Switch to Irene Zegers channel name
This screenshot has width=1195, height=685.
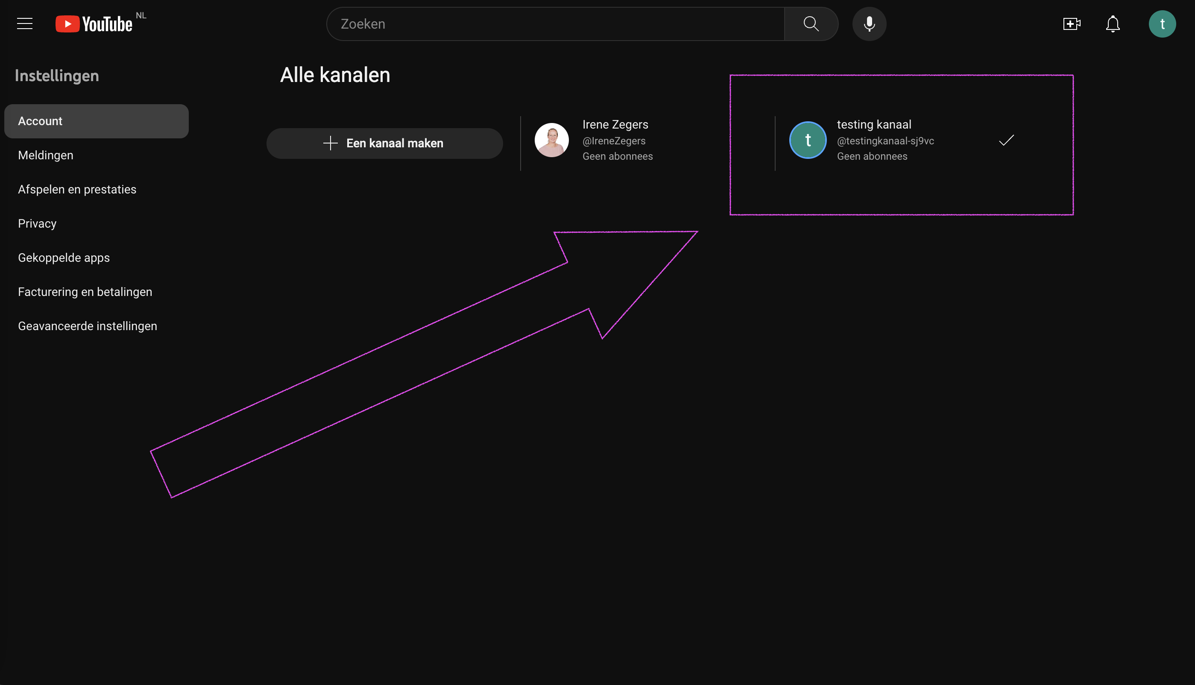[615, 124]
